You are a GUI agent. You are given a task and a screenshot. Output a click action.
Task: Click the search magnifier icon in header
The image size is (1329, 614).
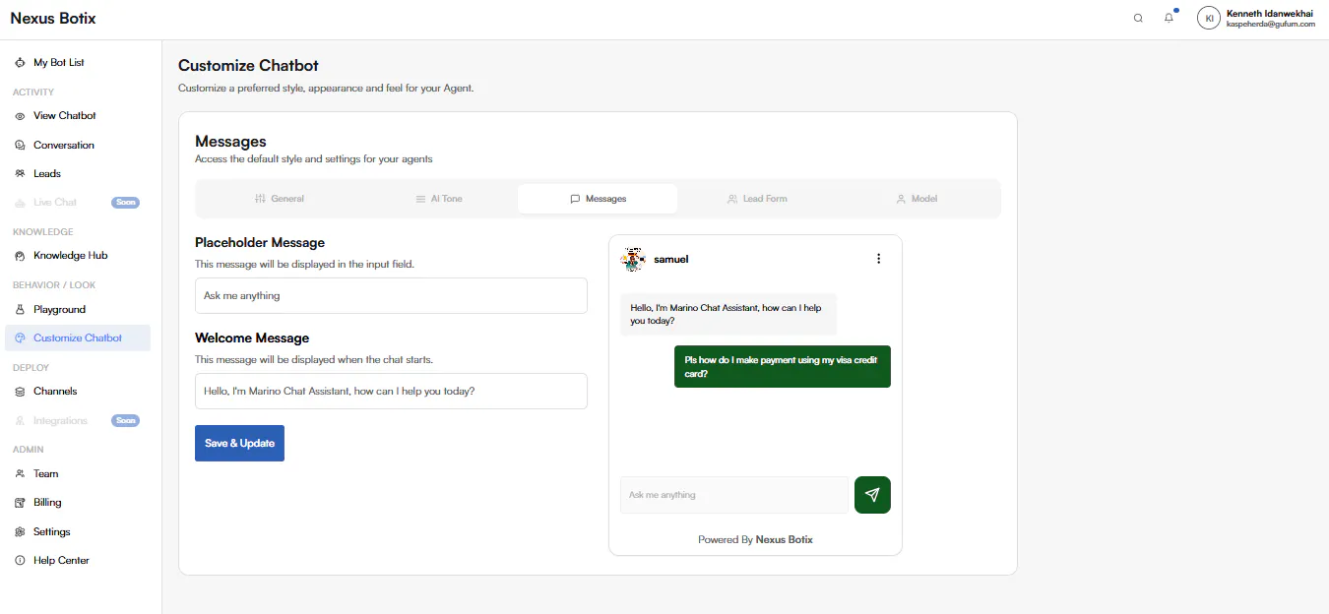coord(1138,18)
